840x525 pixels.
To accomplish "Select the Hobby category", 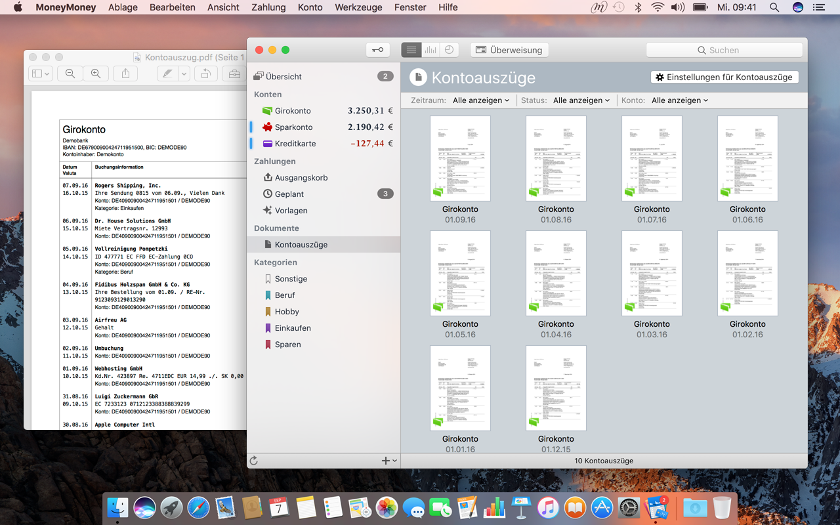I will pos(324,312).
